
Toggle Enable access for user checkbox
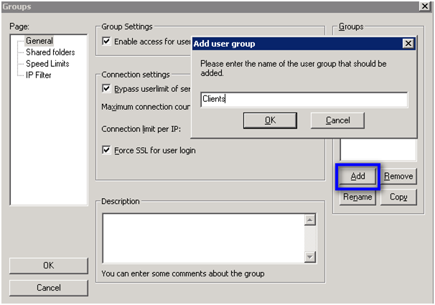[x=106, y=42]
